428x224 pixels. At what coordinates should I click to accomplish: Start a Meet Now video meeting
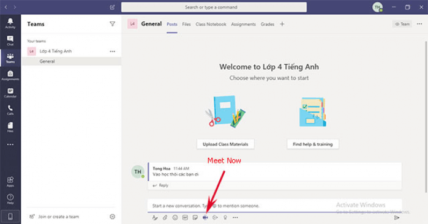pos(205,217)
